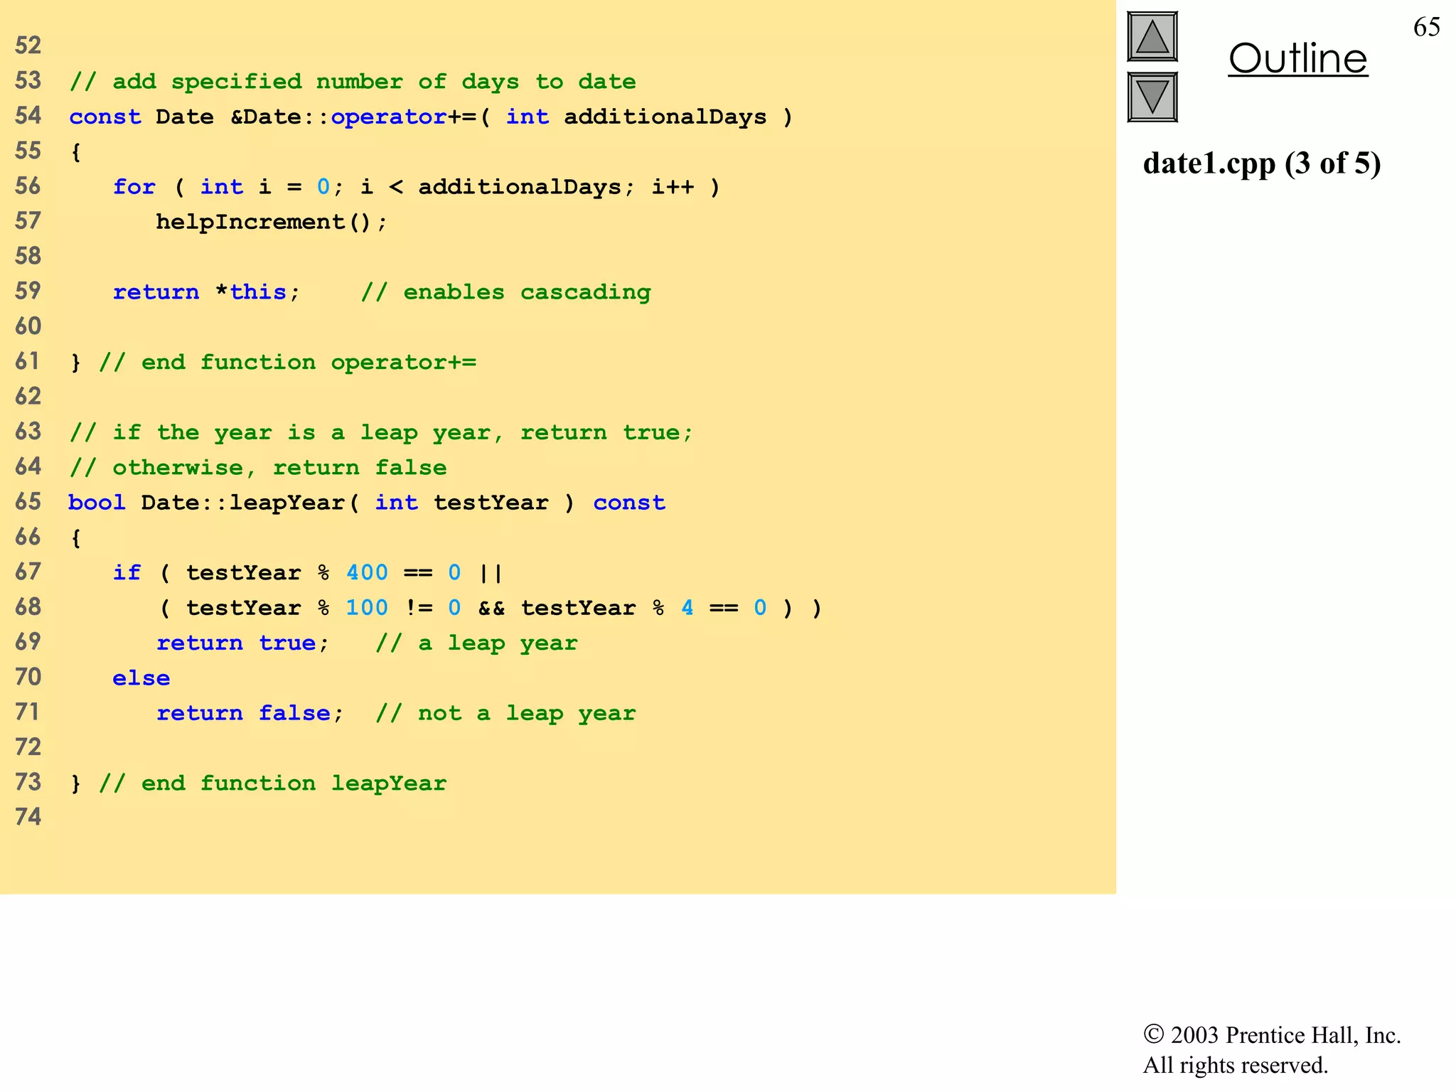Click the 'testYear % 100 != 0' line
1456x1092 pixels.
pos(491,608)
